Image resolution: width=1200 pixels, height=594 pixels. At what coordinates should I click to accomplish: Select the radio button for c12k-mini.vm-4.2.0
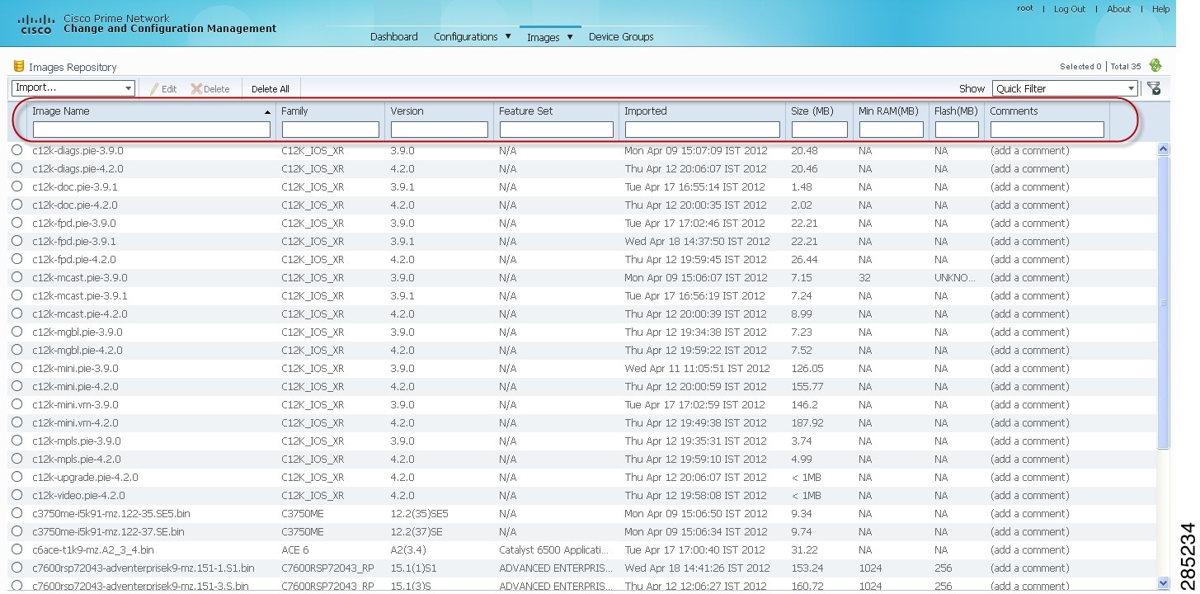pyautogui.click(x=16, y=422)
